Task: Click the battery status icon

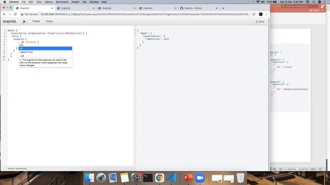Action: click(x=275, y=2)
